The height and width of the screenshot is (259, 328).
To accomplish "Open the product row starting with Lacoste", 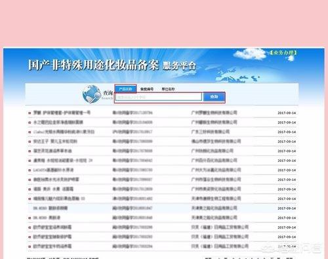I will (x=53, y=170).
